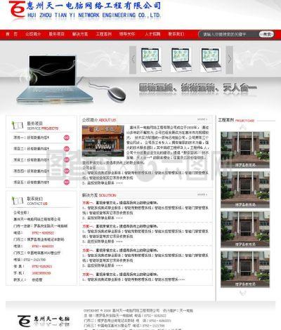Click the Service Projects book icon
The image size is (281, 330).
pos(18,126)
